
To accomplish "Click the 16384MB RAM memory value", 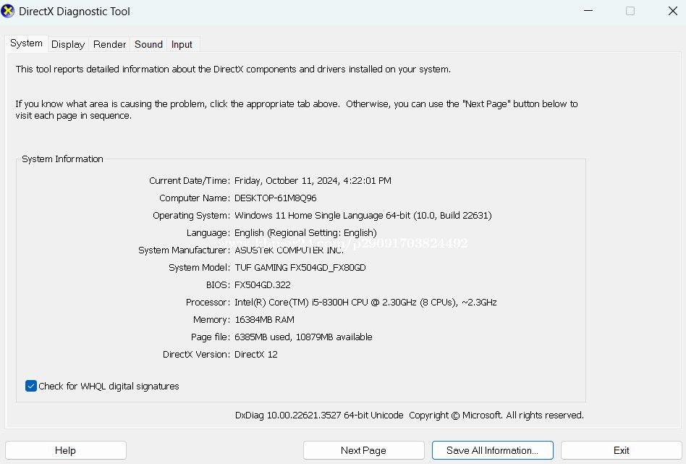I will coord(265,319).
